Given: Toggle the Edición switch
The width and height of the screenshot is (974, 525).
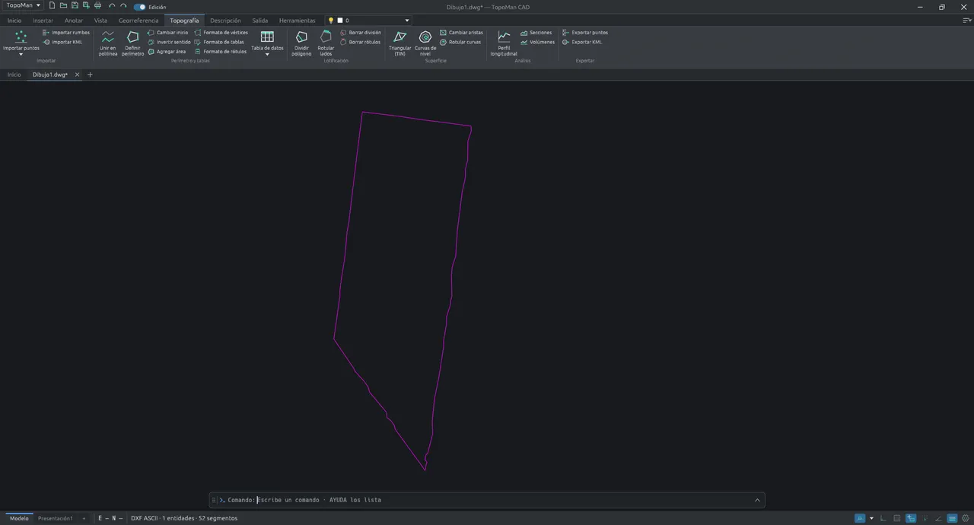Looking at the screenshot, I should [x=139, y=7].
